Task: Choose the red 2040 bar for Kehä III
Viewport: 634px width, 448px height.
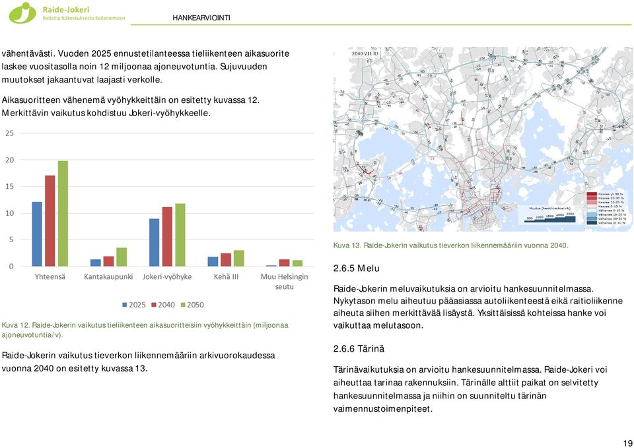Action: 226,260
